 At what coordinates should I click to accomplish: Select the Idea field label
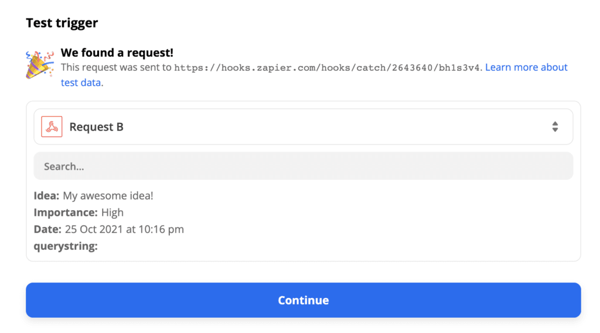point(46,196)
